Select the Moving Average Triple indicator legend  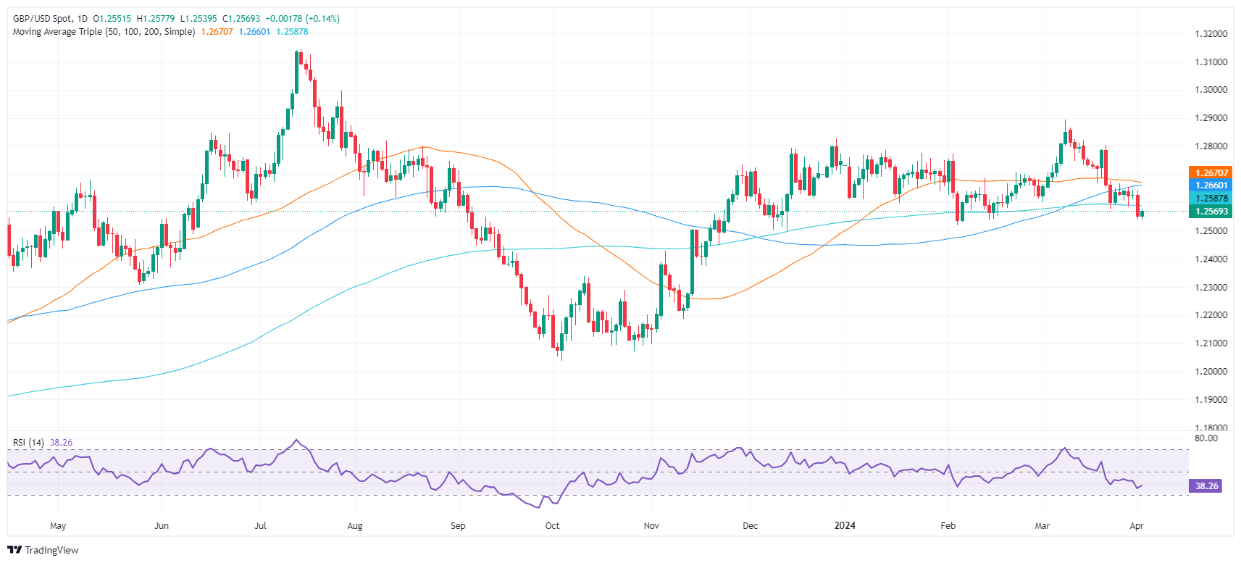(x=104, y=32)
